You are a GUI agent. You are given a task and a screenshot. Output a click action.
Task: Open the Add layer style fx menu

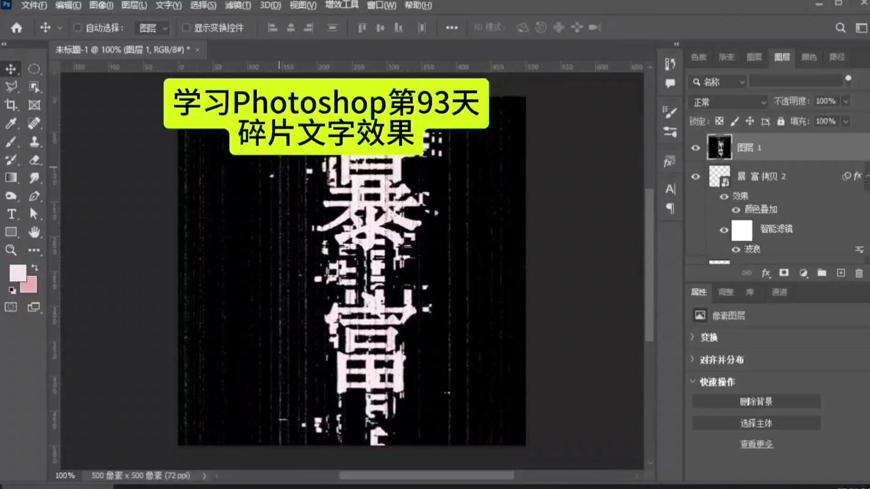pyautogui.click(x=765, y=273)
